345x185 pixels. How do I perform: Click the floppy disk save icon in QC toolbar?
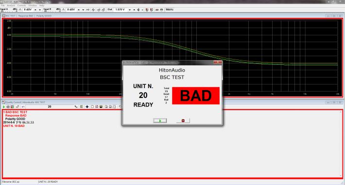pyautogui.click(x=101, y=107)
